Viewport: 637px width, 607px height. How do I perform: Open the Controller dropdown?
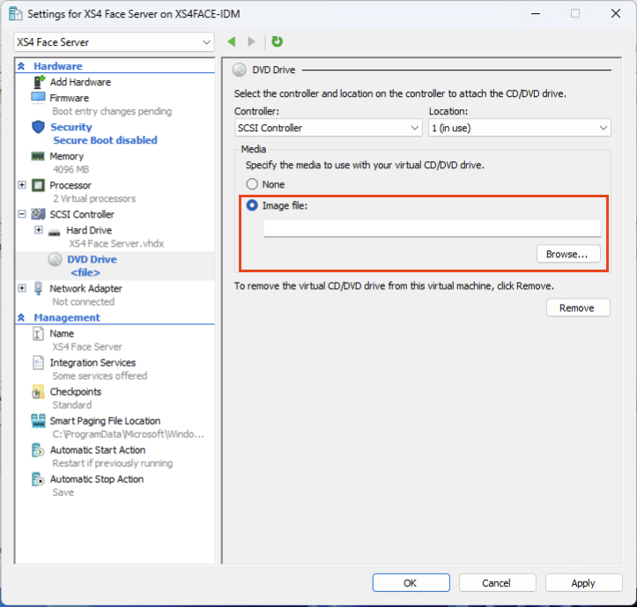(x=329, y=128)
